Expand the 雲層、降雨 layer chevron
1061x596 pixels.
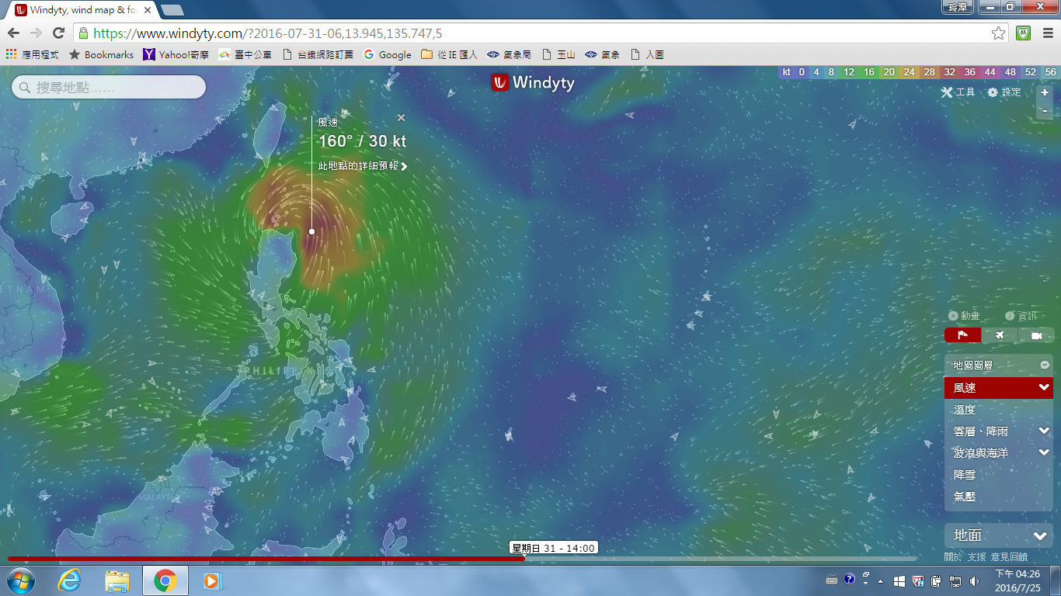(1043, 431)
